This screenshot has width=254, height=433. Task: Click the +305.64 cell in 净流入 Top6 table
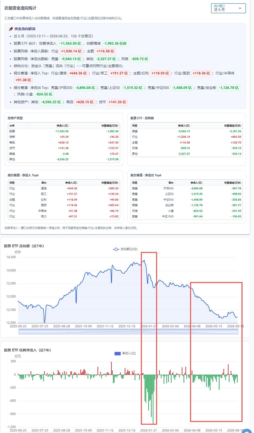click(x=113, y=205)
